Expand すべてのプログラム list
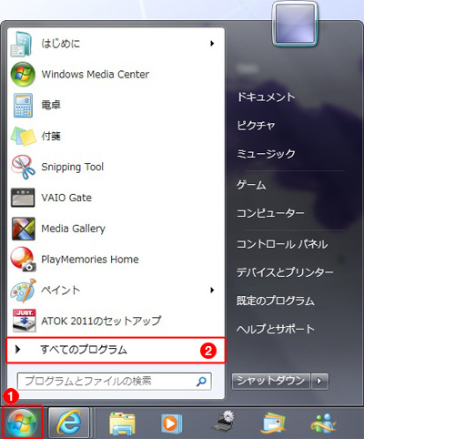This screenshot has width=455, height=439. click(x=116, y=350)
